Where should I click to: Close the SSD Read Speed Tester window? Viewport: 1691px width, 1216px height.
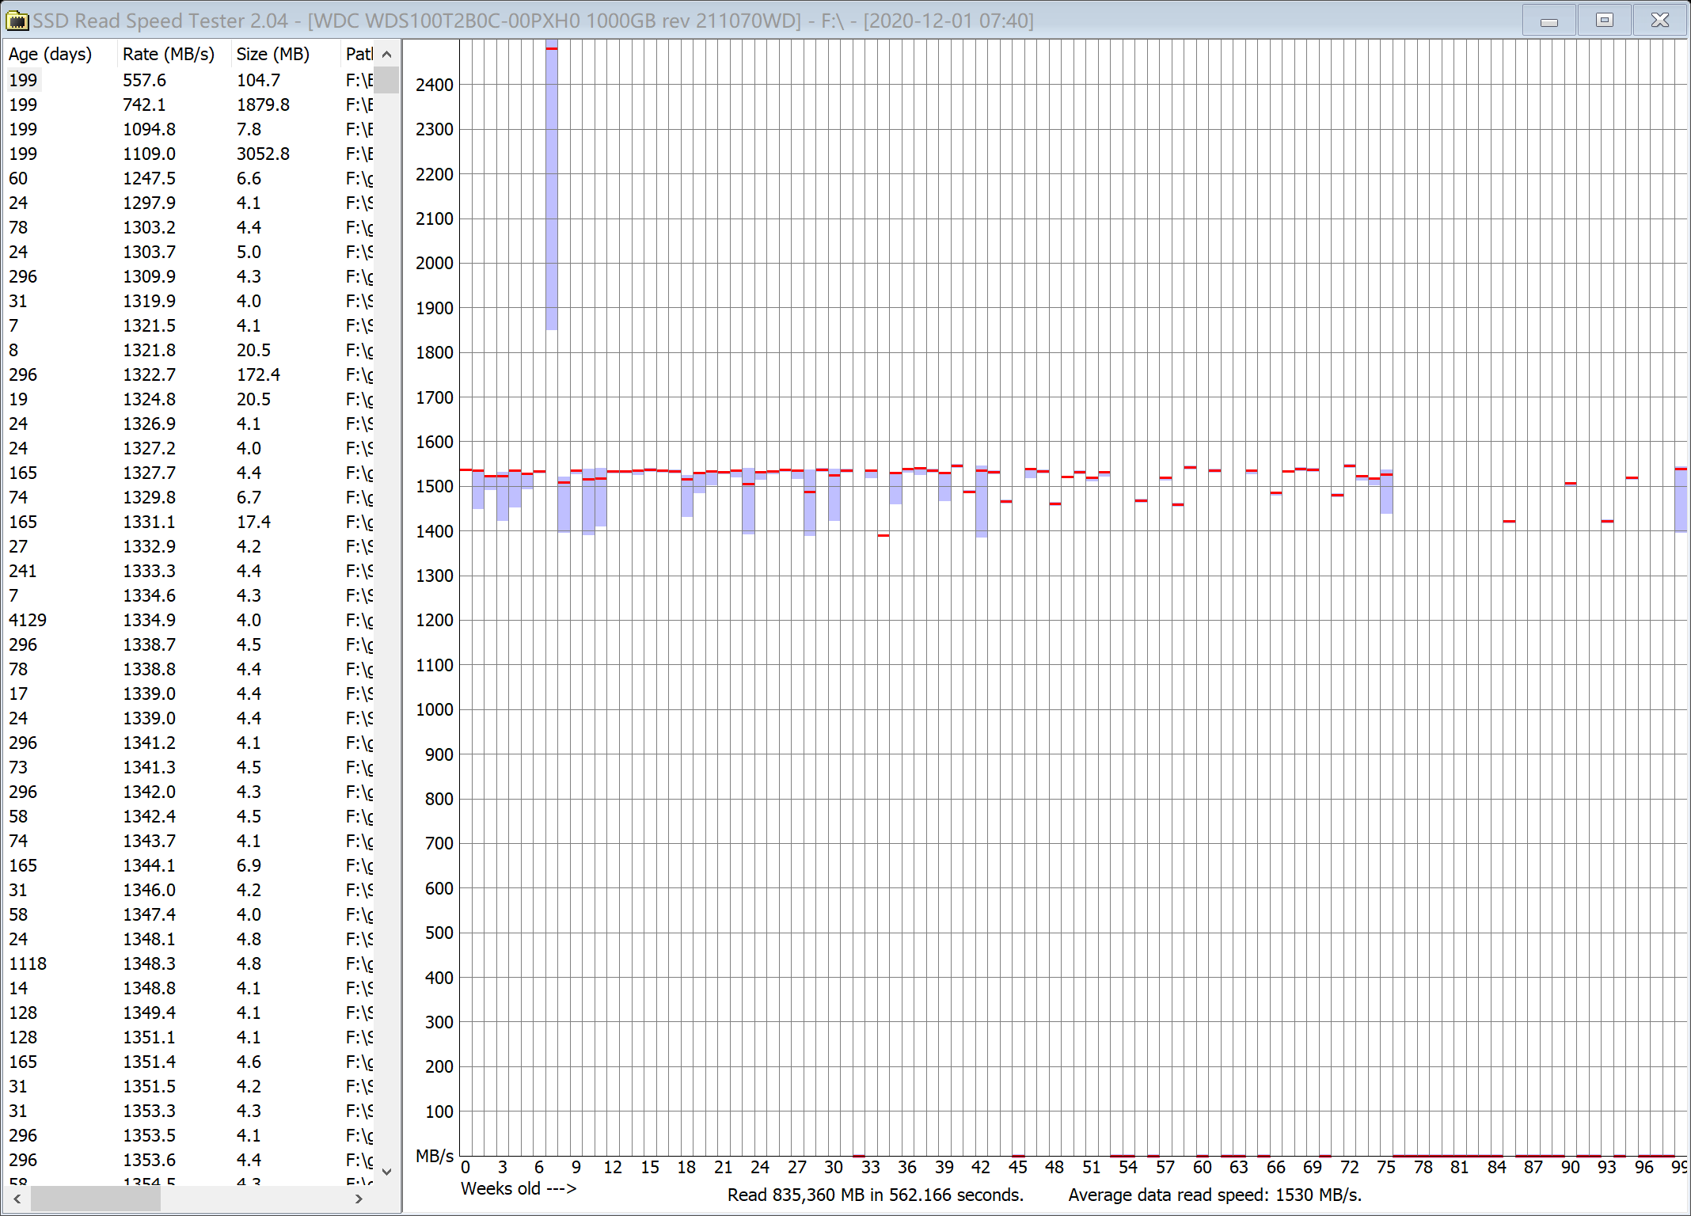click(1660, 21)
